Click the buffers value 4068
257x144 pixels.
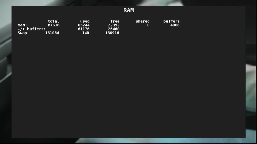pos(175,25)
